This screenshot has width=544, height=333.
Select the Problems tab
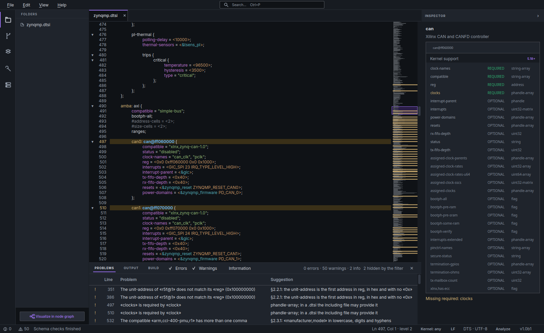click(x=104, y=268)
